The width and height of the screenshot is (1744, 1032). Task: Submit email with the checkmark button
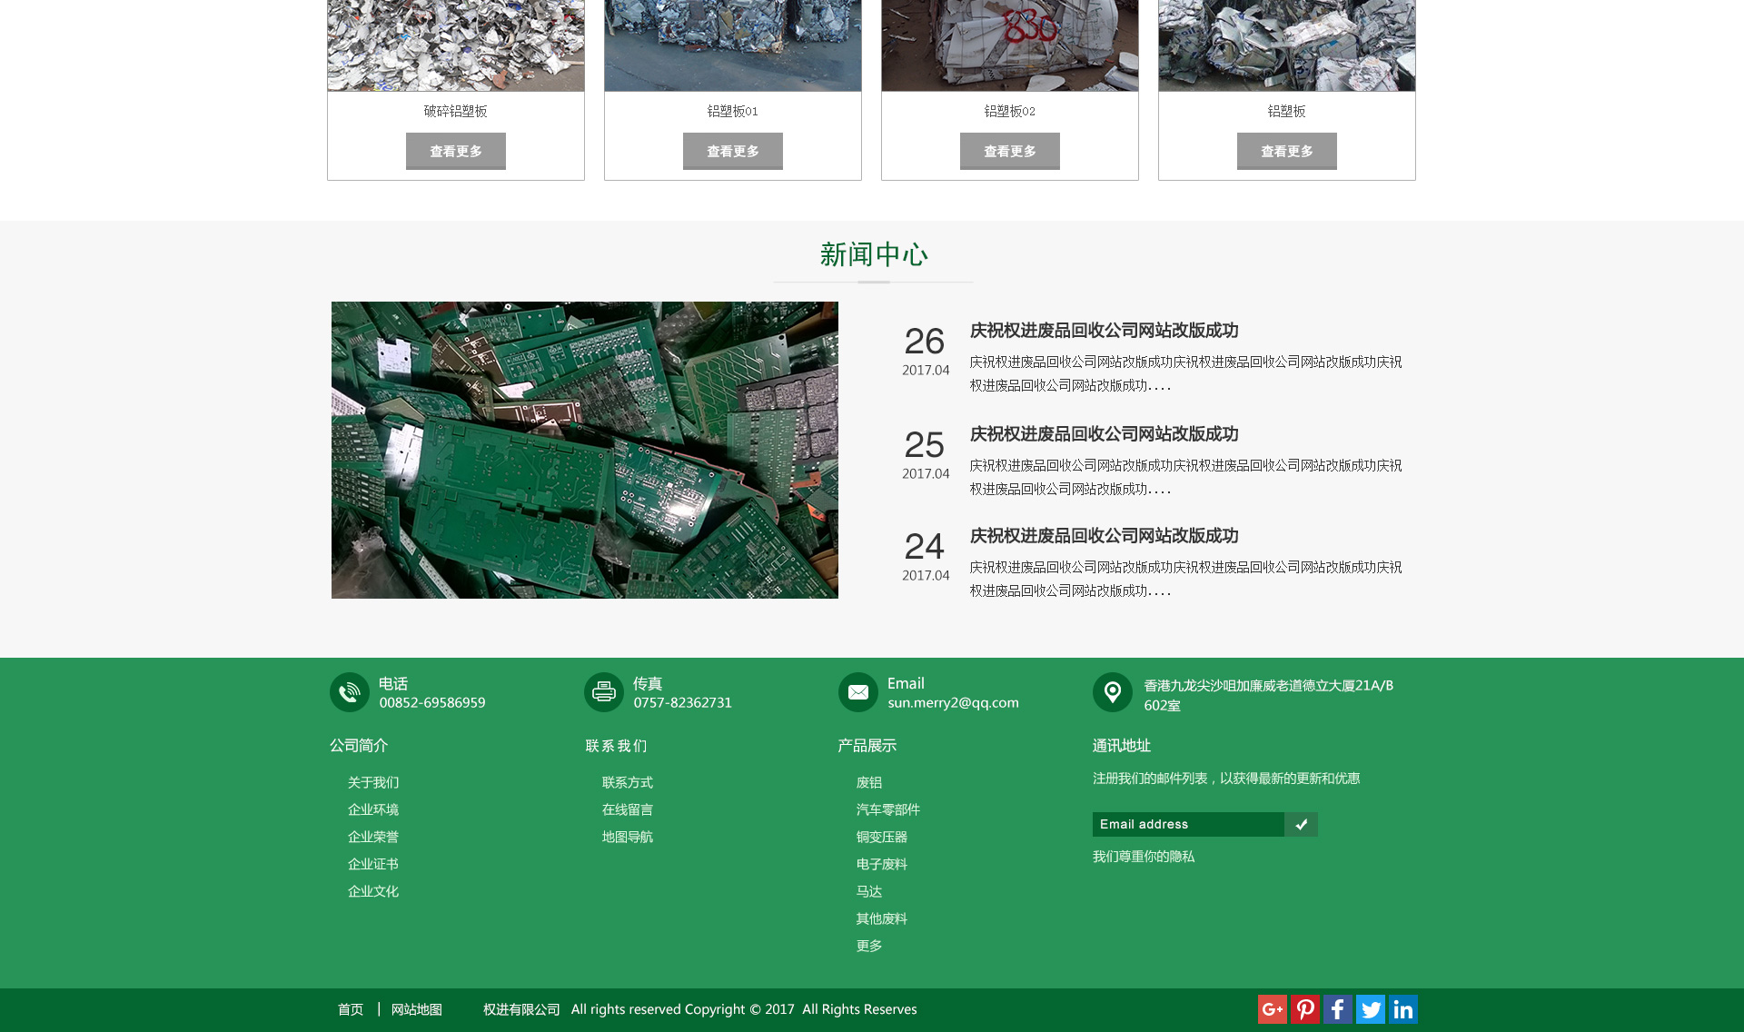[1301, 824]
